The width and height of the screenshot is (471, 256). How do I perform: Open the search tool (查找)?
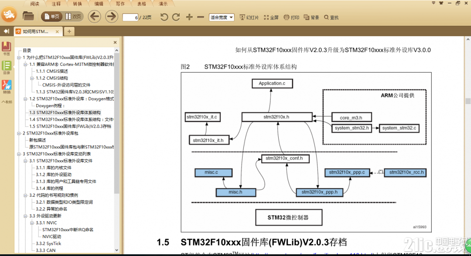tap(331, 17)
